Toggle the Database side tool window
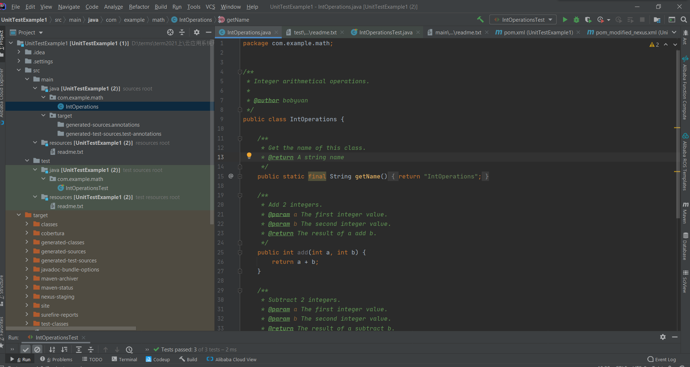 [685, 246]
